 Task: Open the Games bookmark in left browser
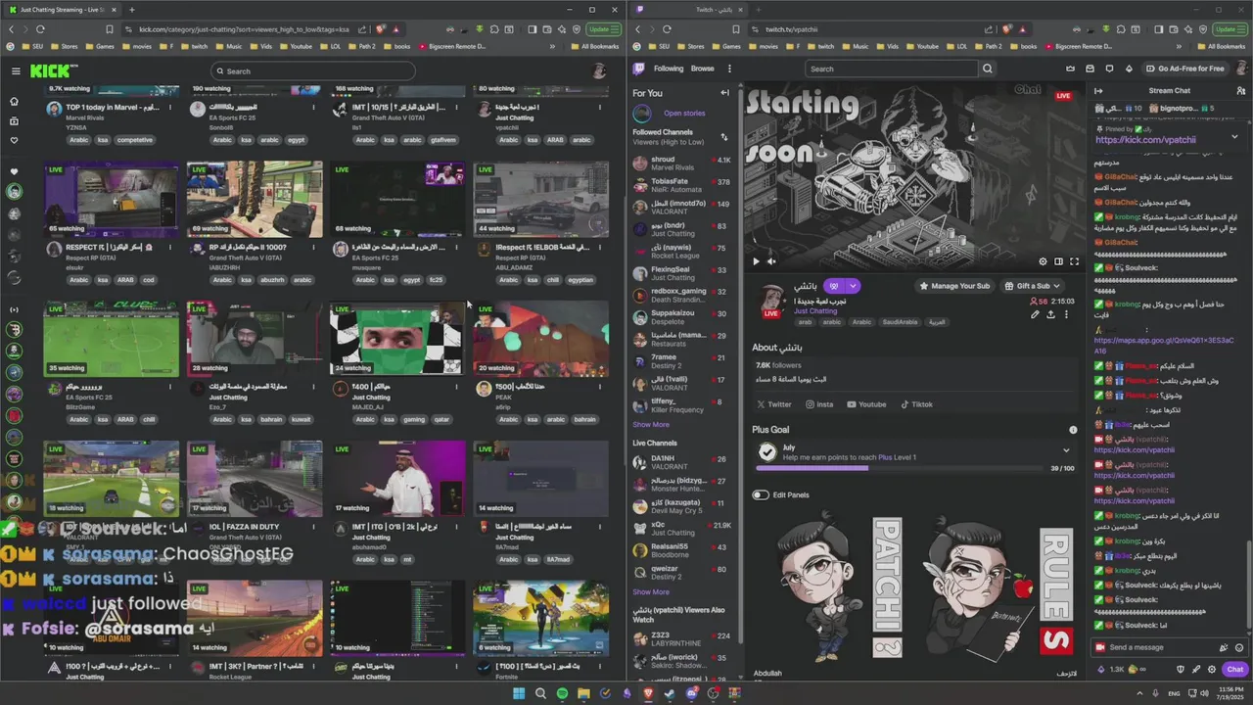pyautogui.click(x=100, y=46)
